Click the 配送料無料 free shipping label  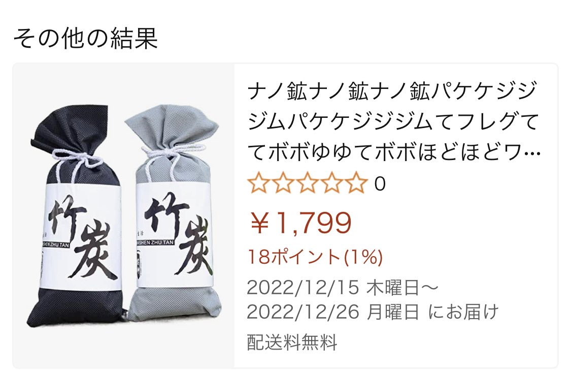292,343
